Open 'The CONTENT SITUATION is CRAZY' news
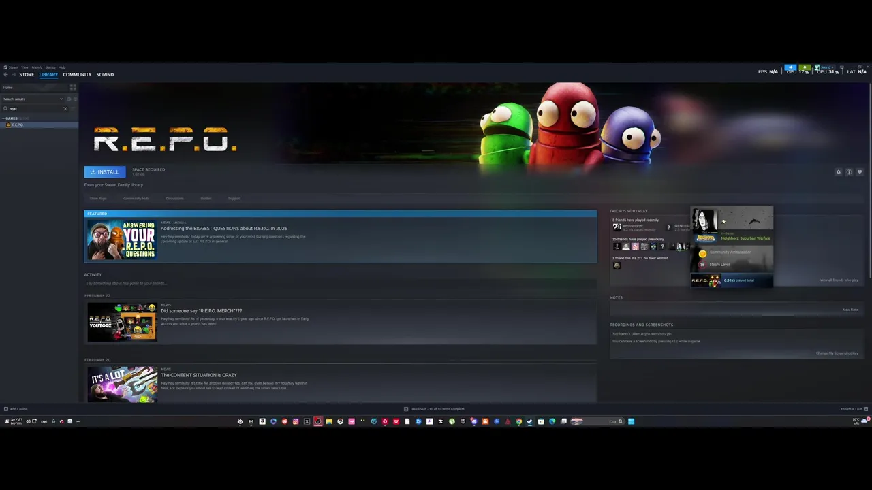 [199, 375]
